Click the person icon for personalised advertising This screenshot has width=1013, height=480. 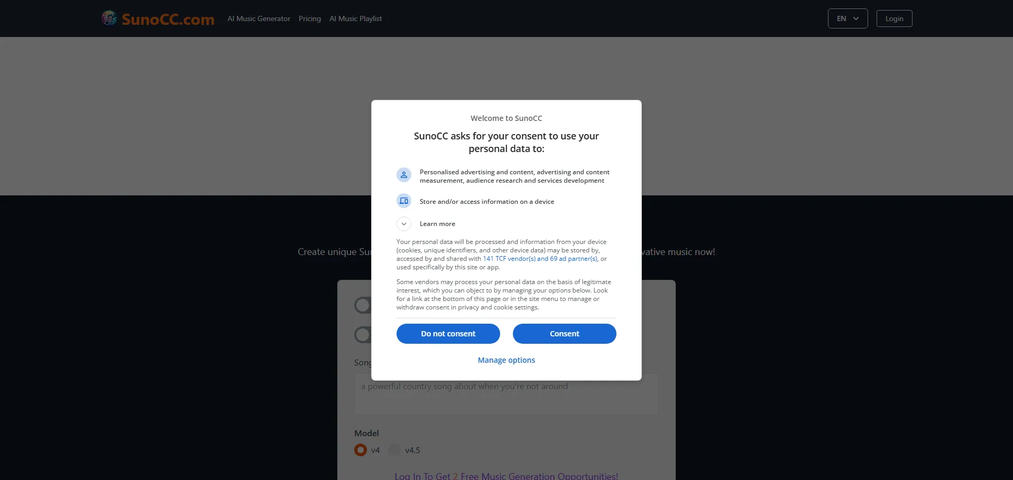point(404,175)
